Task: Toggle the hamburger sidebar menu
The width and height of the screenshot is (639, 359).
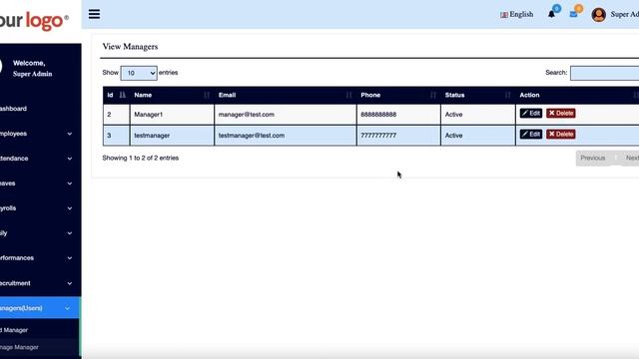Action: pyautogui.click(x=94, y=14)
